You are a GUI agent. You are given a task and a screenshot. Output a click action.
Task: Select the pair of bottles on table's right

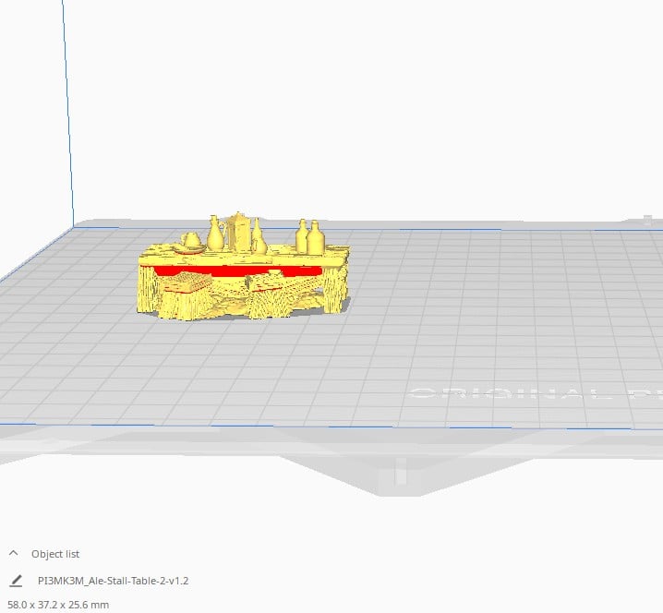(309, 236)
